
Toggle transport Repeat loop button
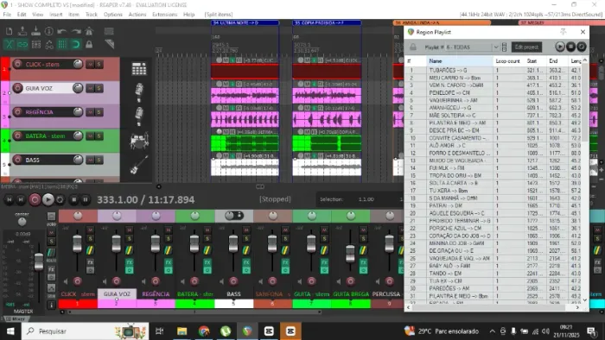pyautogui.click(x=60, y=199)
